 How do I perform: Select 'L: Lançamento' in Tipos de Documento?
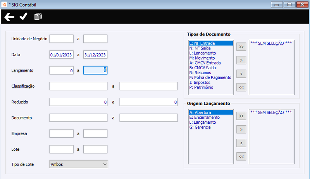[x=211, y=53]
